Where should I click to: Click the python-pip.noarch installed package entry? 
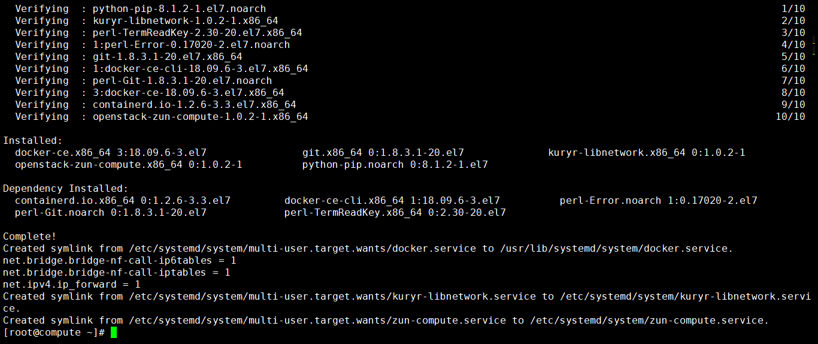395,165
